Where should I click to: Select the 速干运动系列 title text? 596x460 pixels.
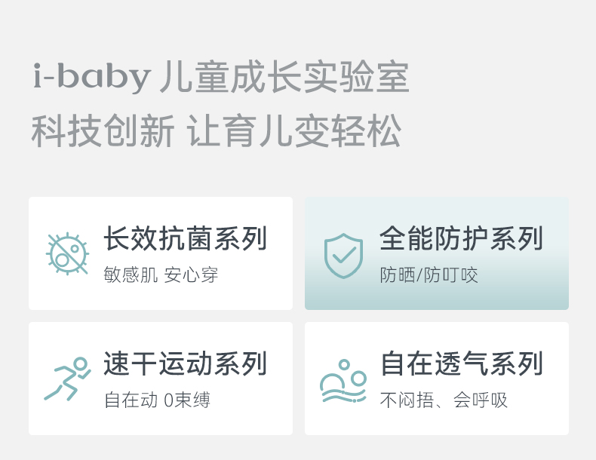(x=185, y=363)
